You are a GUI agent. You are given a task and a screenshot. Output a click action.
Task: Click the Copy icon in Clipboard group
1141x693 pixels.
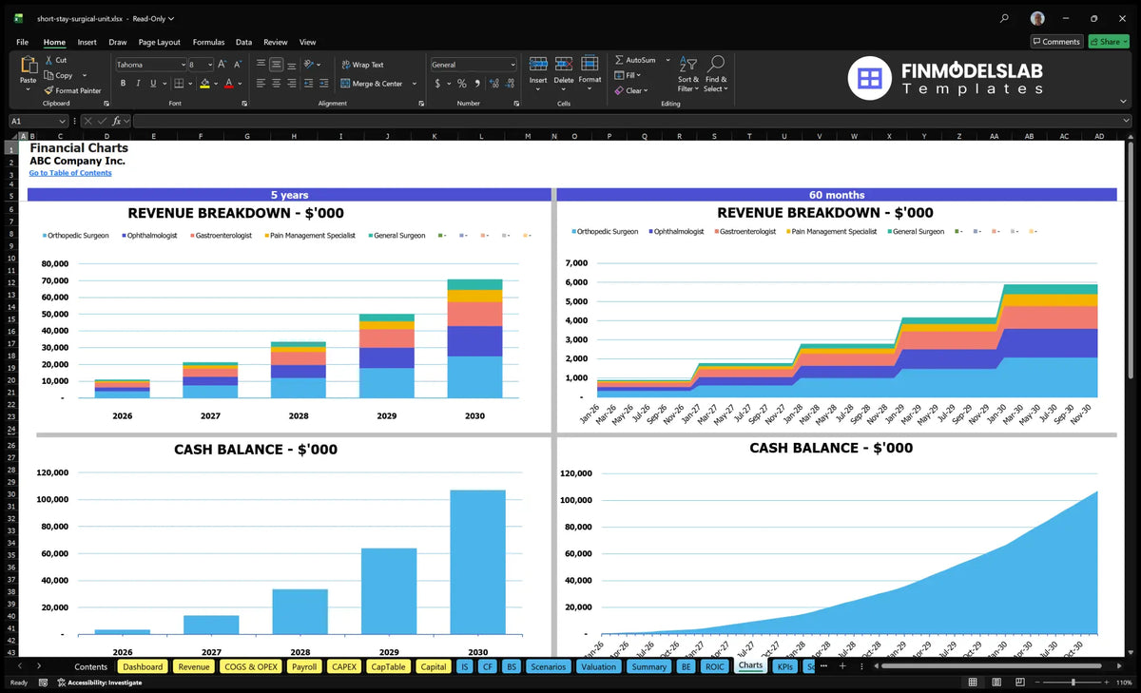(48, 75)
